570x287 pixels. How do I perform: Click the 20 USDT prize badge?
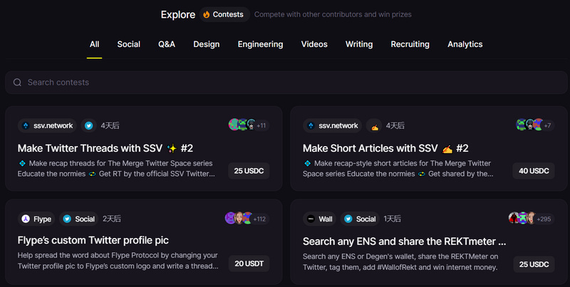coord(249,263)
